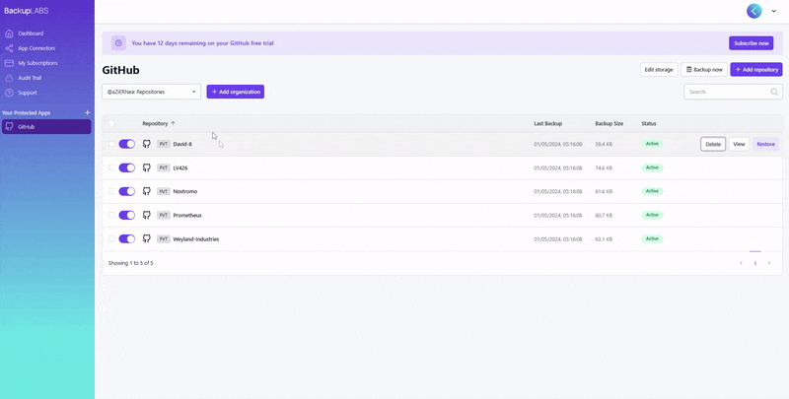The image size is (789, 399).
Task: Open My Subscriptions in the sidebar
Action: coord(37,63)
